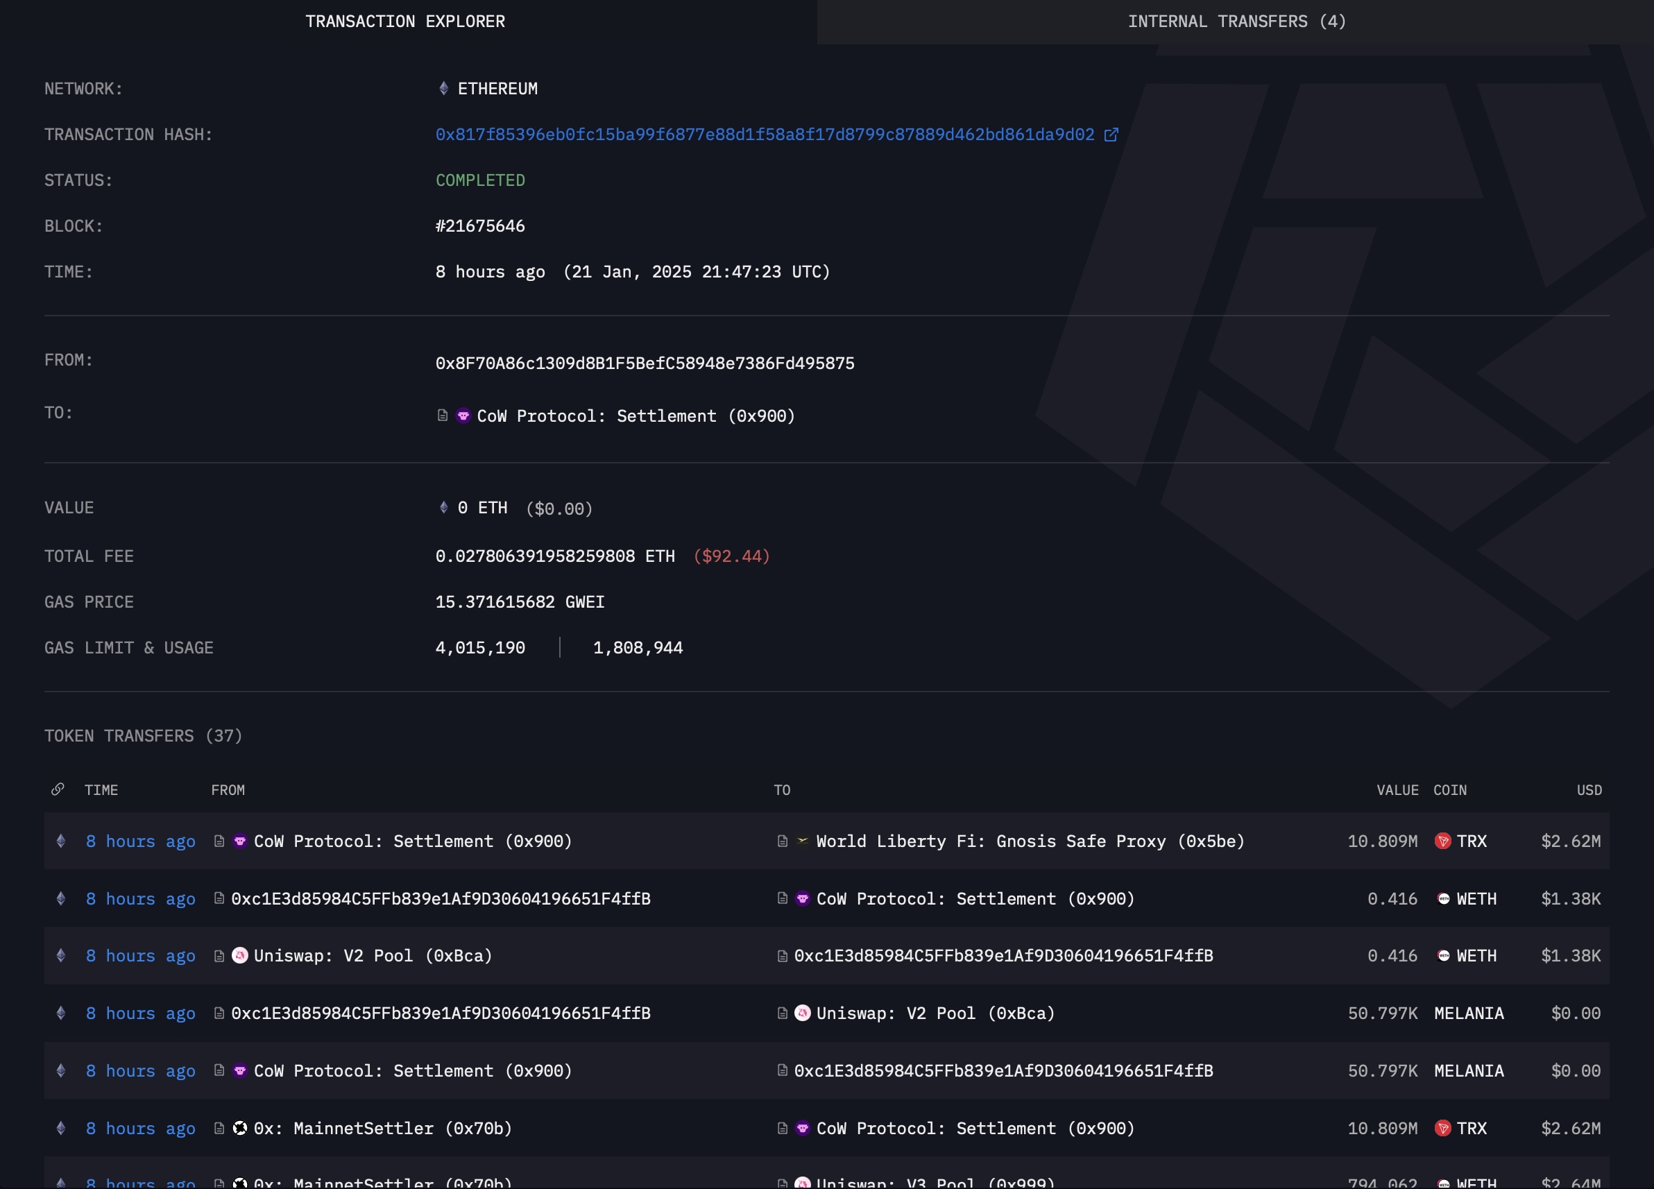This screenshot has width=1654, height=1189.
Task: Open CoW Protocol: Settlement sender in first transfer row
Action: pos(413,841)
